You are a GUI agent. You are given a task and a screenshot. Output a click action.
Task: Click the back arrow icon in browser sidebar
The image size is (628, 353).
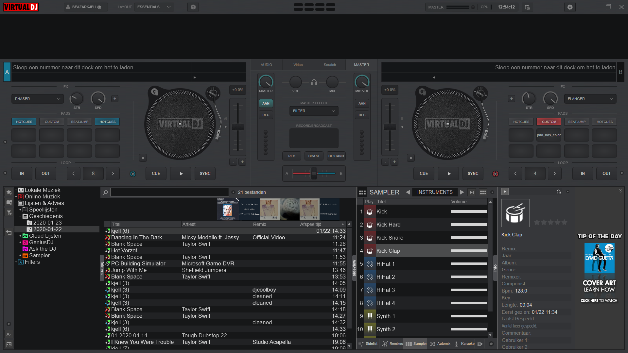tap(9, 232)
